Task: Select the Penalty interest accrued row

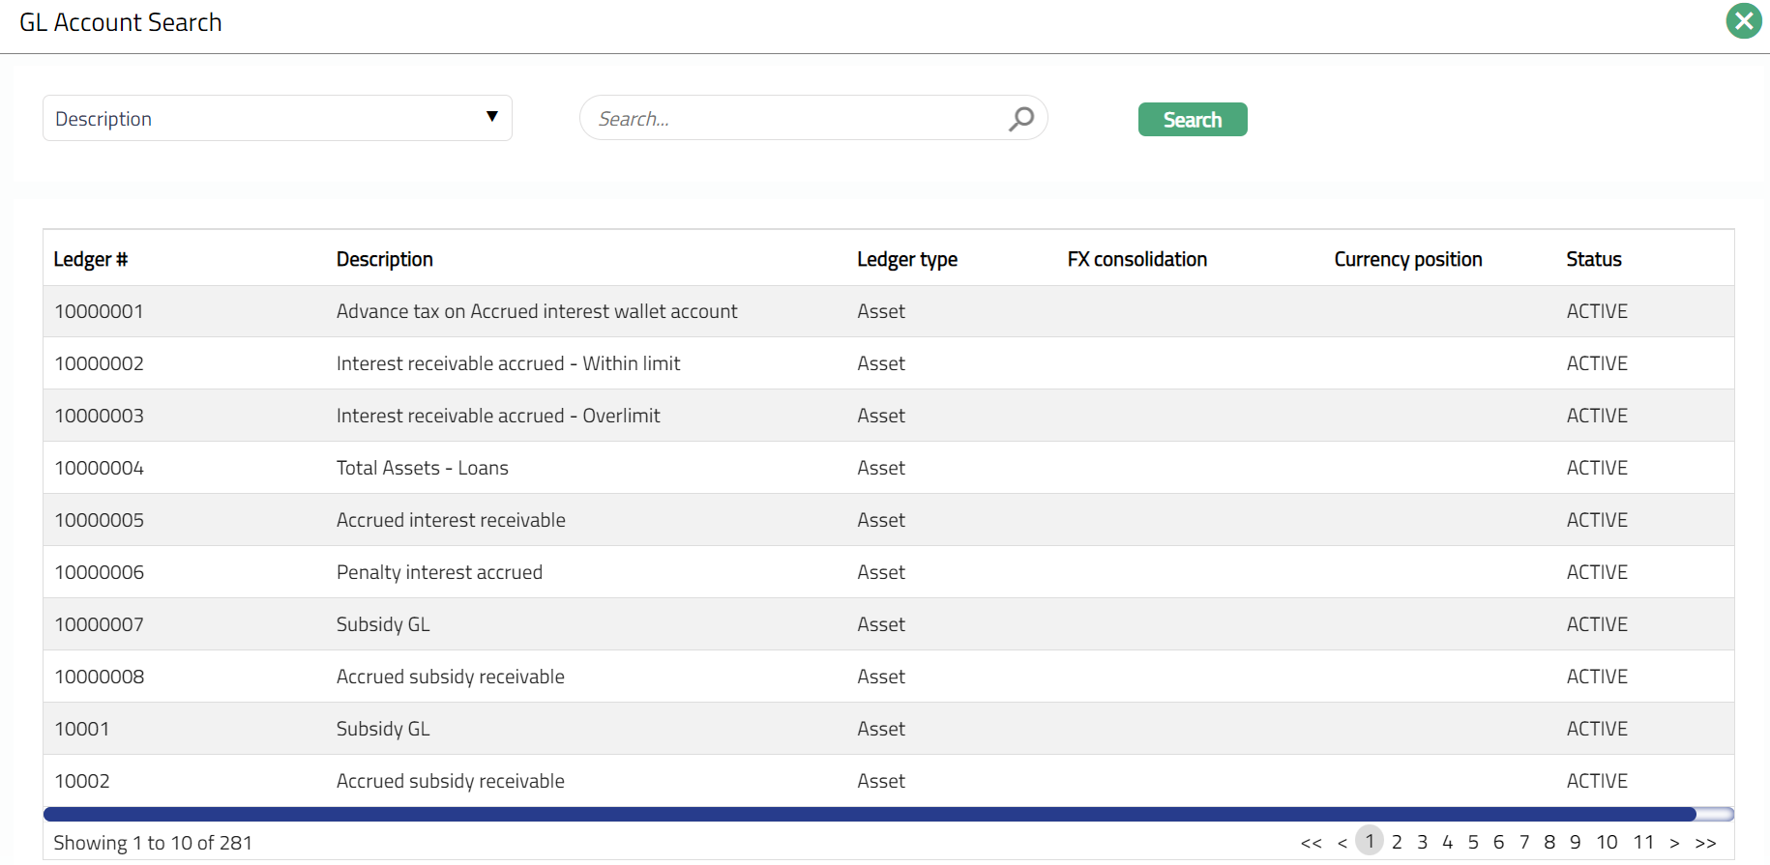Action: click(439, 572)
